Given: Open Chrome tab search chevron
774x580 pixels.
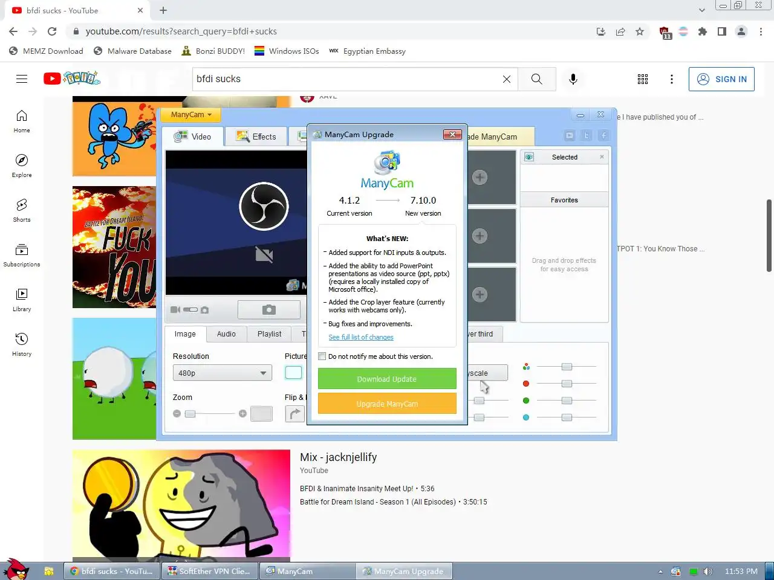Looking at the screenshot, I should pos(701,10).
